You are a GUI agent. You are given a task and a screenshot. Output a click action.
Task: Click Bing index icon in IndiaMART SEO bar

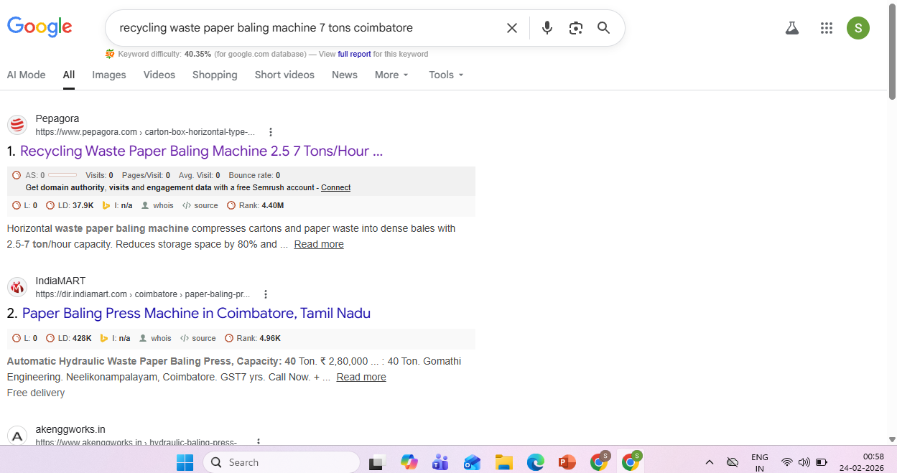pyautogui.click(x=103, y=338)
